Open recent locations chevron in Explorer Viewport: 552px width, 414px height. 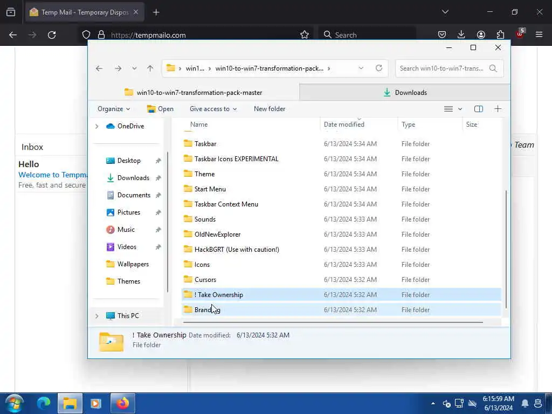coord(134,68)
